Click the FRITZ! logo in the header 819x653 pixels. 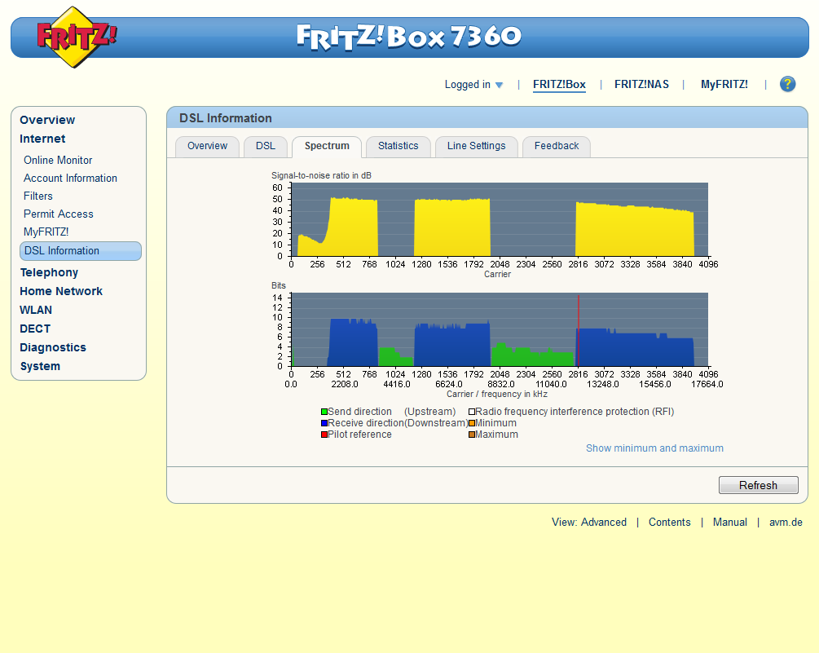tap(77, 37)
